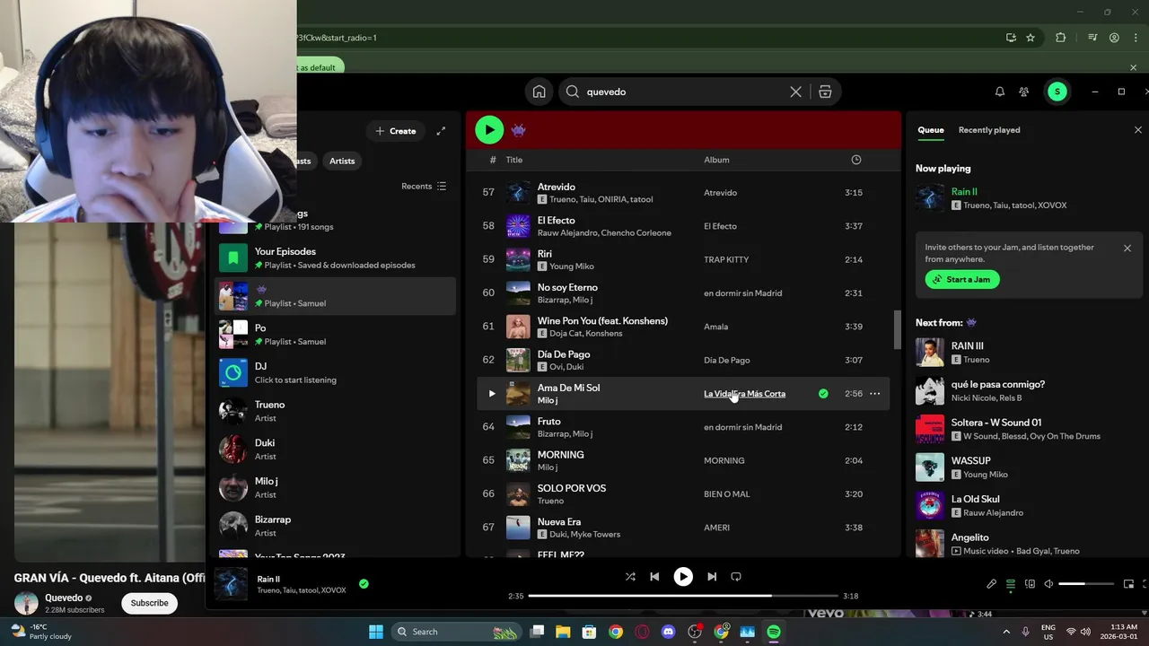Viewport: 1149px width, 646px height.
Task: Open Windows Start menu
Action: coord(376,632)
